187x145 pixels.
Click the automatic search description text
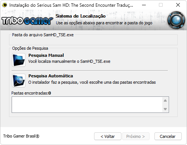pyautogui.click(x=92, y=82)
